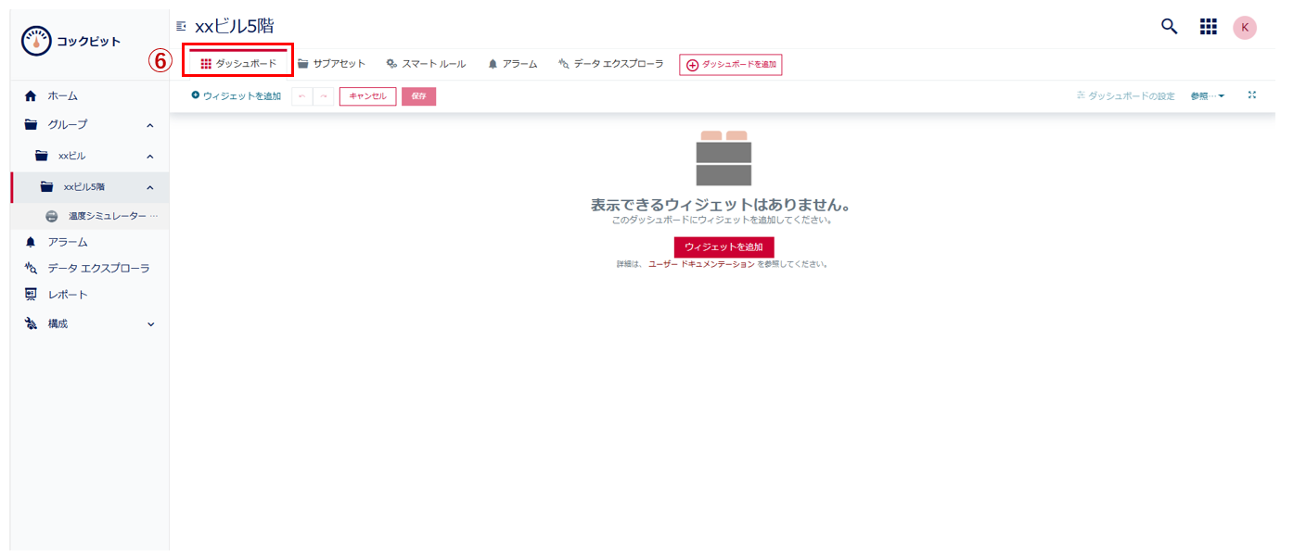This screenshot has width=1293, height=556.
Task: Enter fullscreen with the expand icon
Action: (x=1252, y=94)
